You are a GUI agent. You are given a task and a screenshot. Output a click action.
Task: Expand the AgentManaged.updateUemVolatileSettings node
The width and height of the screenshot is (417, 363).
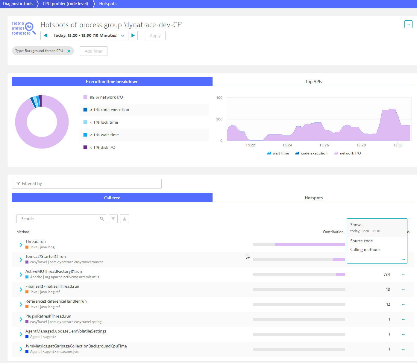pos(21,334)
